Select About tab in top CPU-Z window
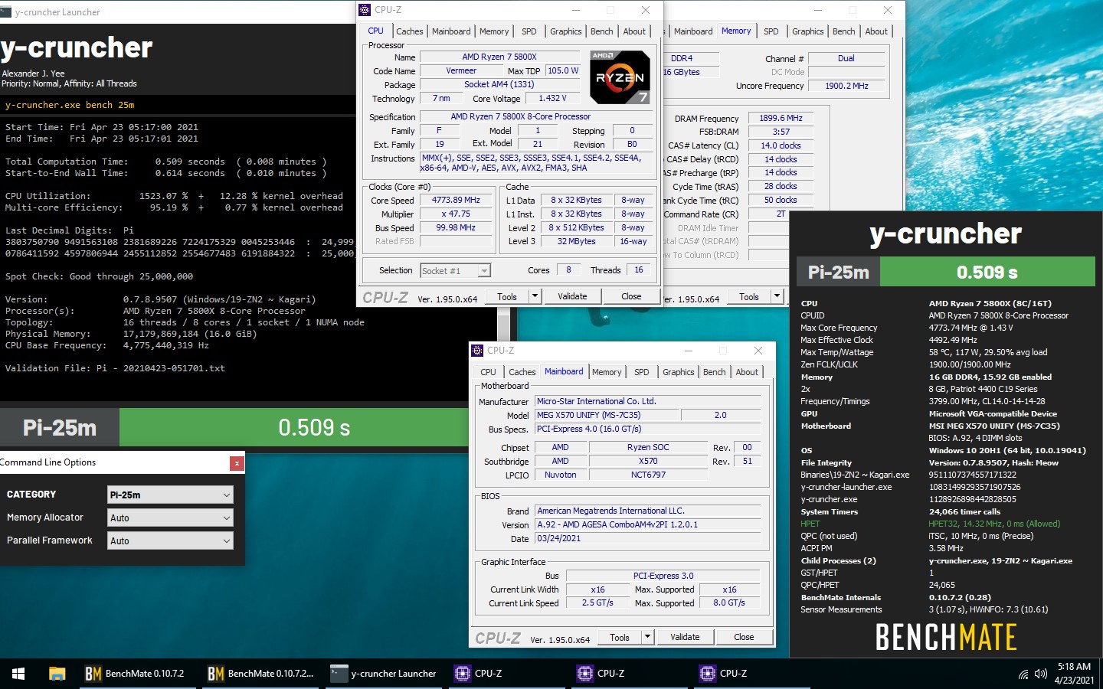Screen dimensions: 1103x689 pyautogui.click(x=634, y=31)
